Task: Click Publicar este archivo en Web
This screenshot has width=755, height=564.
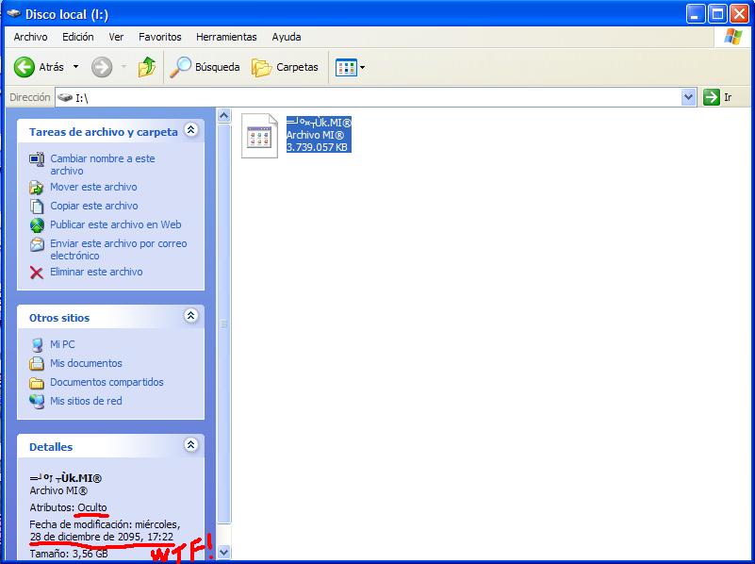Action: 116,224
